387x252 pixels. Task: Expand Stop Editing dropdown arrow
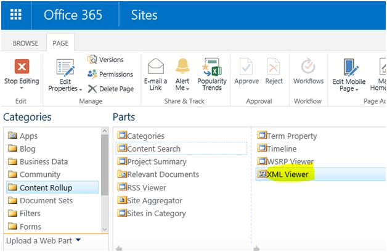pyautogui.click(x=22, y=88)
